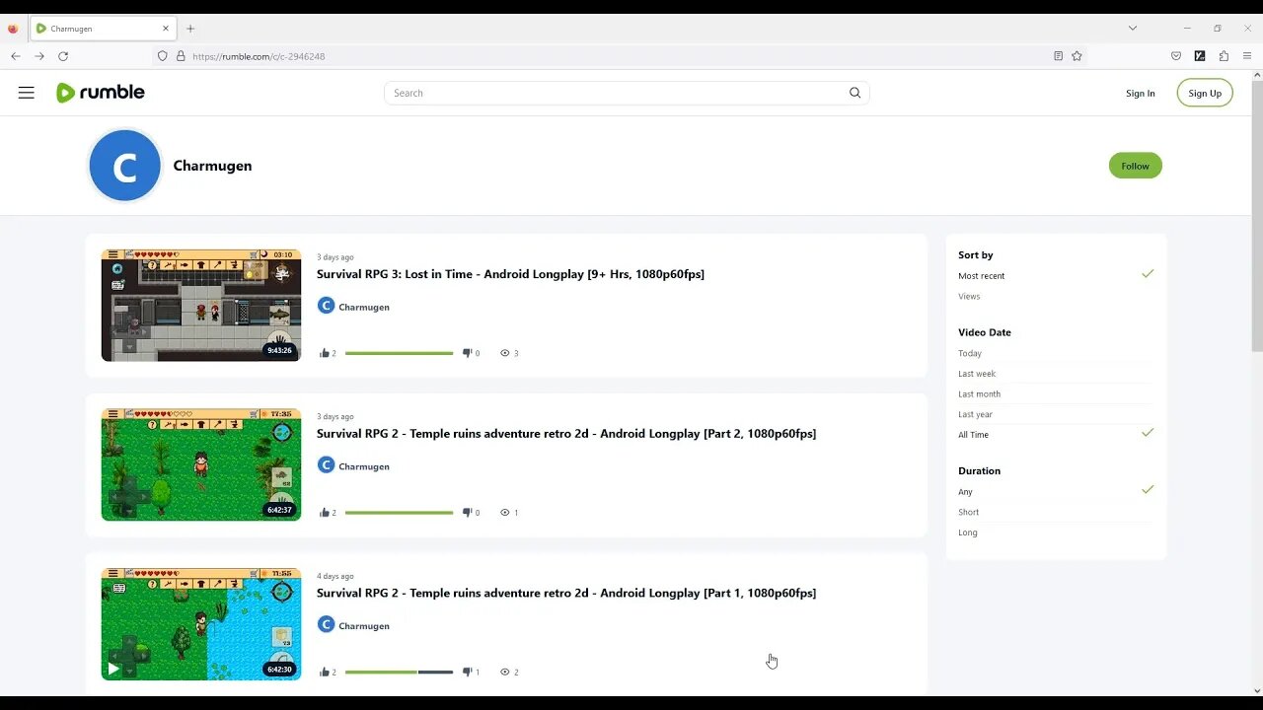Click the Charmugen channel avatar in the header
This screenshot has width=1263, height=710.
(124, 166)
